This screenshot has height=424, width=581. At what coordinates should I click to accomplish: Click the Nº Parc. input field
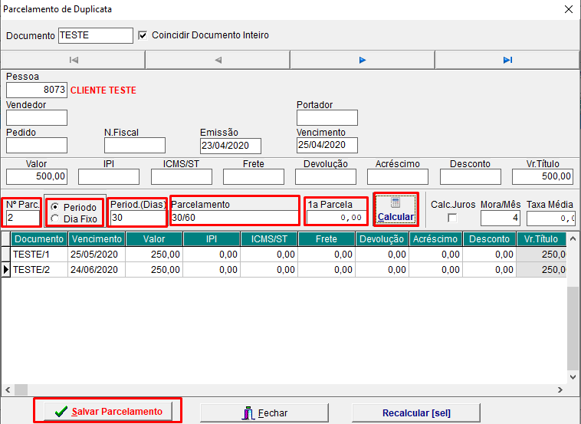click(x=21, y=218)
